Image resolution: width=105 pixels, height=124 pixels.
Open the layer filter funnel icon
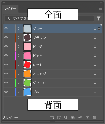tap(99, 18)
